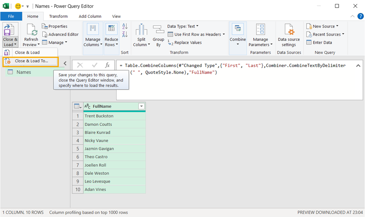Open the Reduce Rows menu
The height and width of the screenshot is (217, 365).
pyautogui.click(x=111, y=35)
